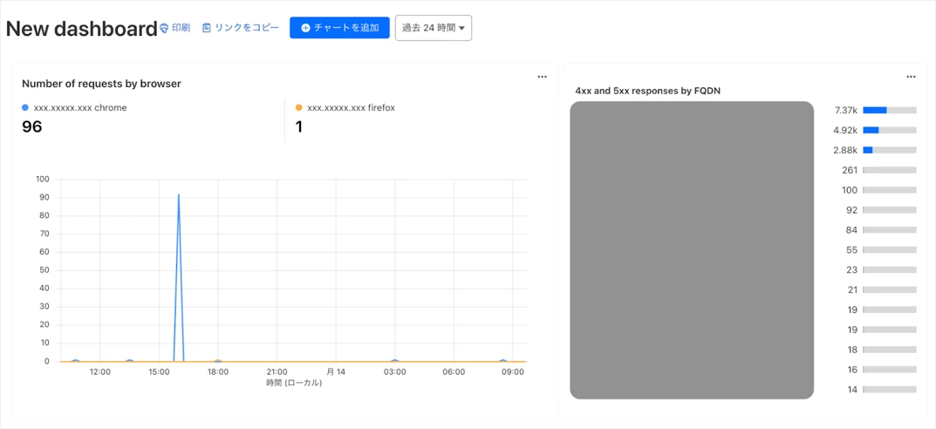The image size is (936, 429).
Task: Click the orange firefox legend dot
Action: [x=299, y=108]
